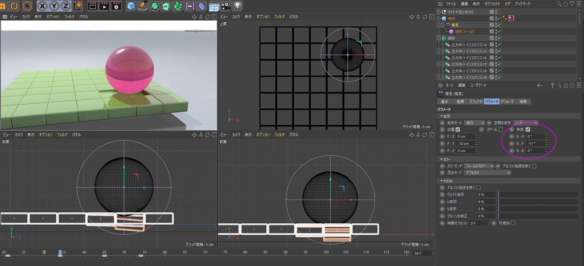
Task: Select the spline pen tool
Action: [143, 6]
